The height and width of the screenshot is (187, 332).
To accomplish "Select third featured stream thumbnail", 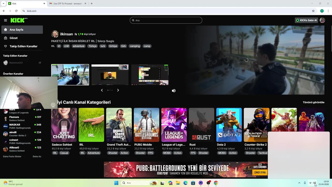I will pos(150,75).
